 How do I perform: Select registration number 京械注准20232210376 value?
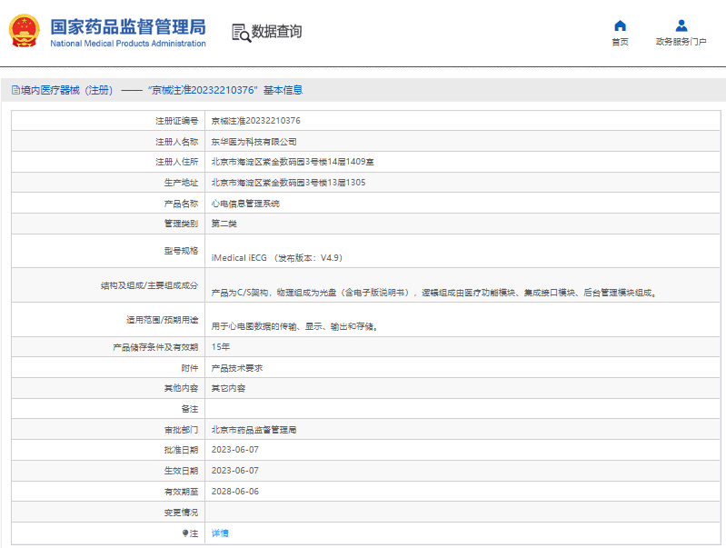point(256,121)
